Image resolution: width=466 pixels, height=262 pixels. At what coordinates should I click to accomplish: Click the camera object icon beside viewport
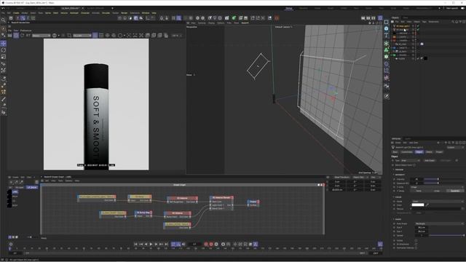pos(387,86)
